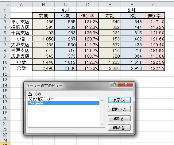
Task: Click the 5月 heading cell
Action: pyautogui.click(x=132, y=10)
